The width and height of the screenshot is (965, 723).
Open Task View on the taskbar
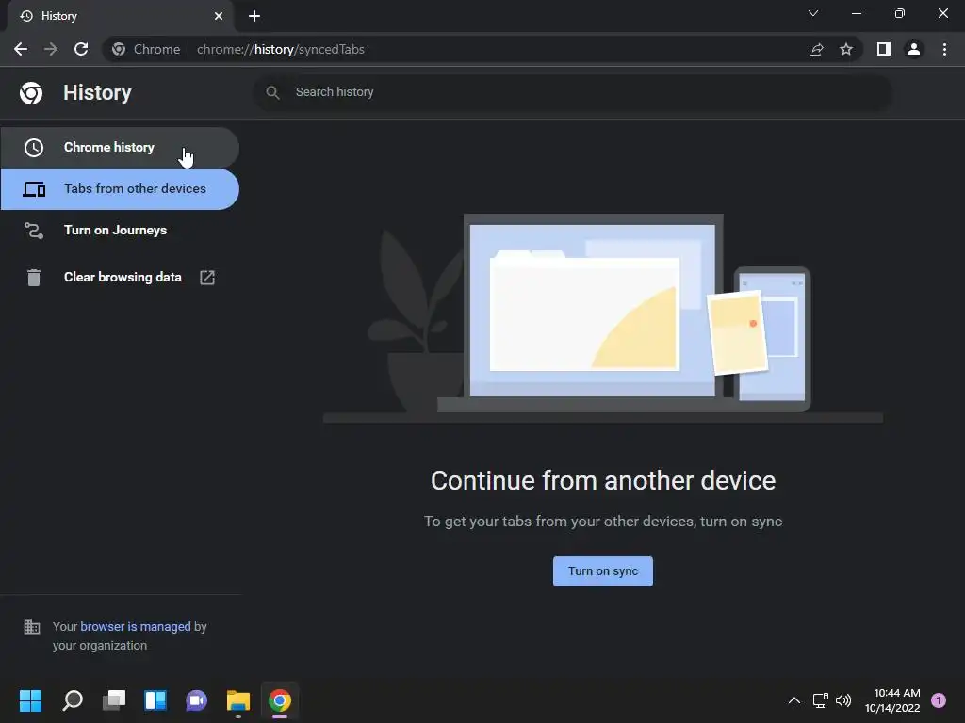114,700
